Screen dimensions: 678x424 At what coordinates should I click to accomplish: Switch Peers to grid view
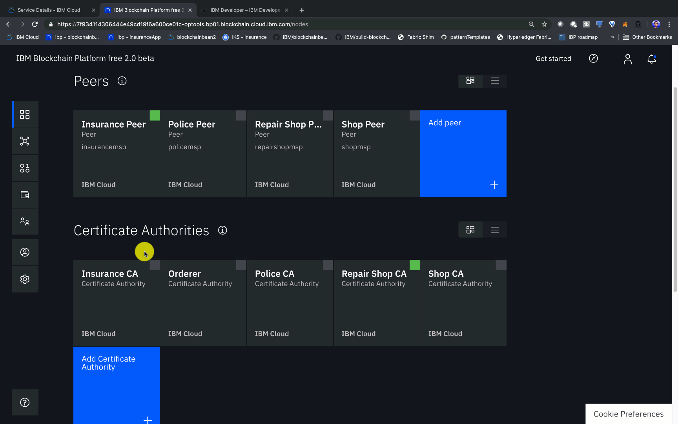[x=470, y=80]
